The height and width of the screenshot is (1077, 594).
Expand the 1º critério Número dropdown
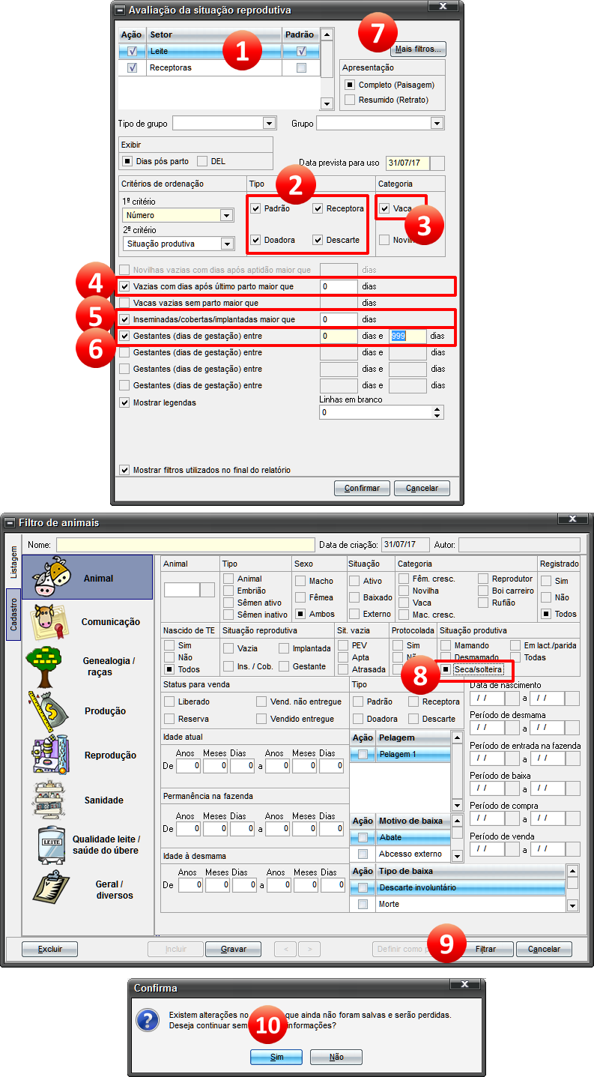tap(226, 215)
